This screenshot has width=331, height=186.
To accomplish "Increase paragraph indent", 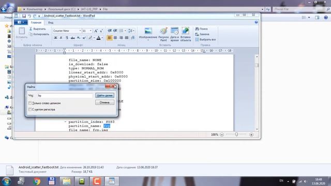I will tap(115, 31).
